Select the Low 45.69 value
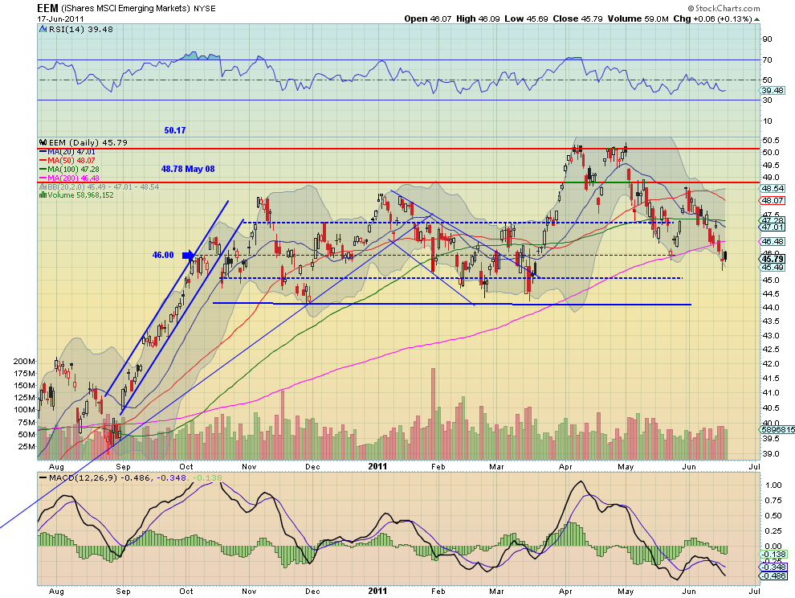 click(x=526, y=18)
